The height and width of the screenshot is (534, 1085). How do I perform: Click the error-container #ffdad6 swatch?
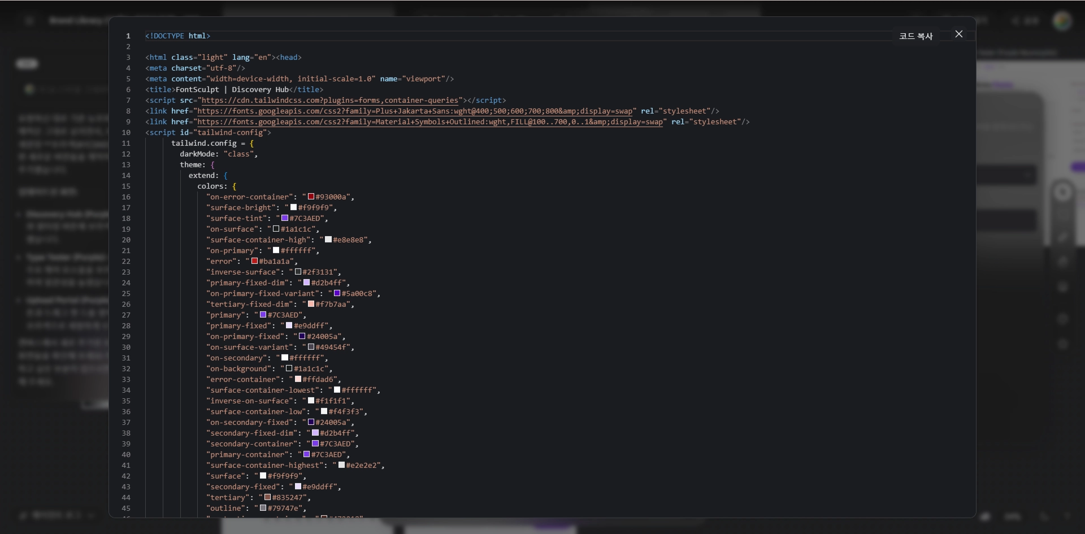tap(298, 380)
